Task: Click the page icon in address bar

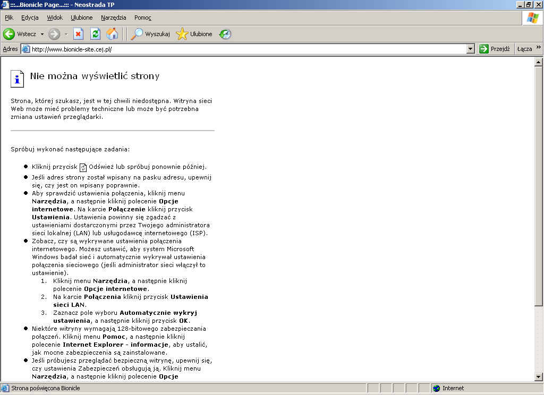Action: coord(26,49)
